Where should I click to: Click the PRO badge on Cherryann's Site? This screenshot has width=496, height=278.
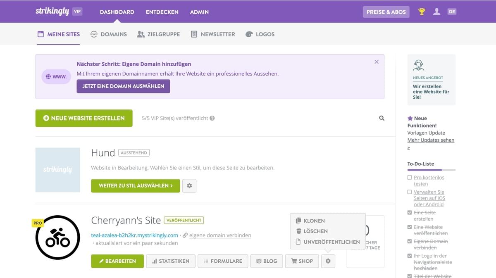pos(38,223)
